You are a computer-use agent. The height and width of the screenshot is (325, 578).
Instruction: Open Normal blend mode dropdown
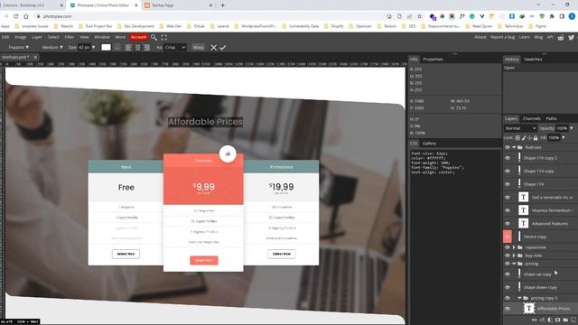[x=520, y=128]
